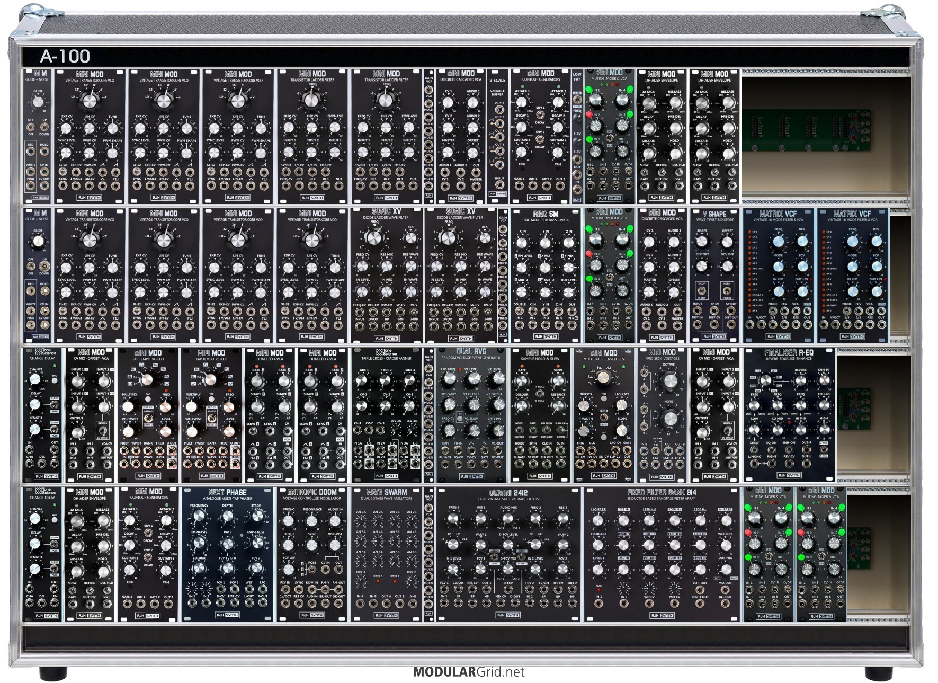
Task: Click the Next Phase FREQUENCY knob
Action: (x=199, y=517)
